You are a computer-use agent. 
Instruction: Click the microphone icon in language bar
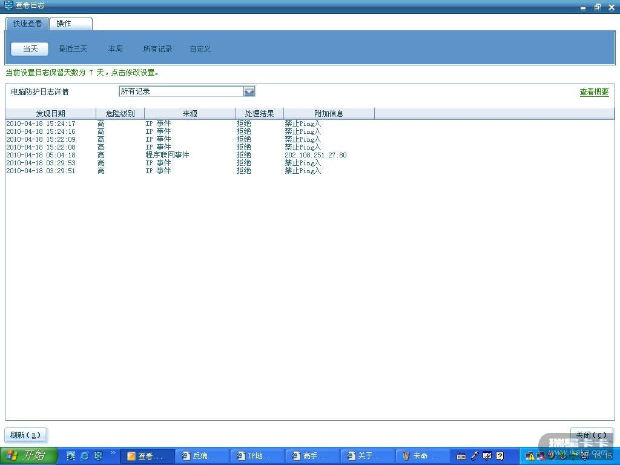[x=475, y=457]
